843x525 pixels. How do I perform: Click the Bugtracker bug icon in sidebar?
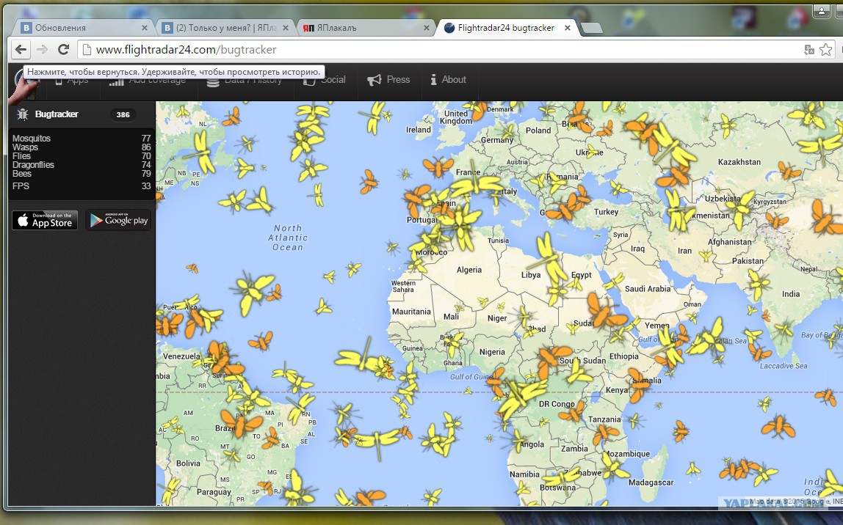[23, 114]
